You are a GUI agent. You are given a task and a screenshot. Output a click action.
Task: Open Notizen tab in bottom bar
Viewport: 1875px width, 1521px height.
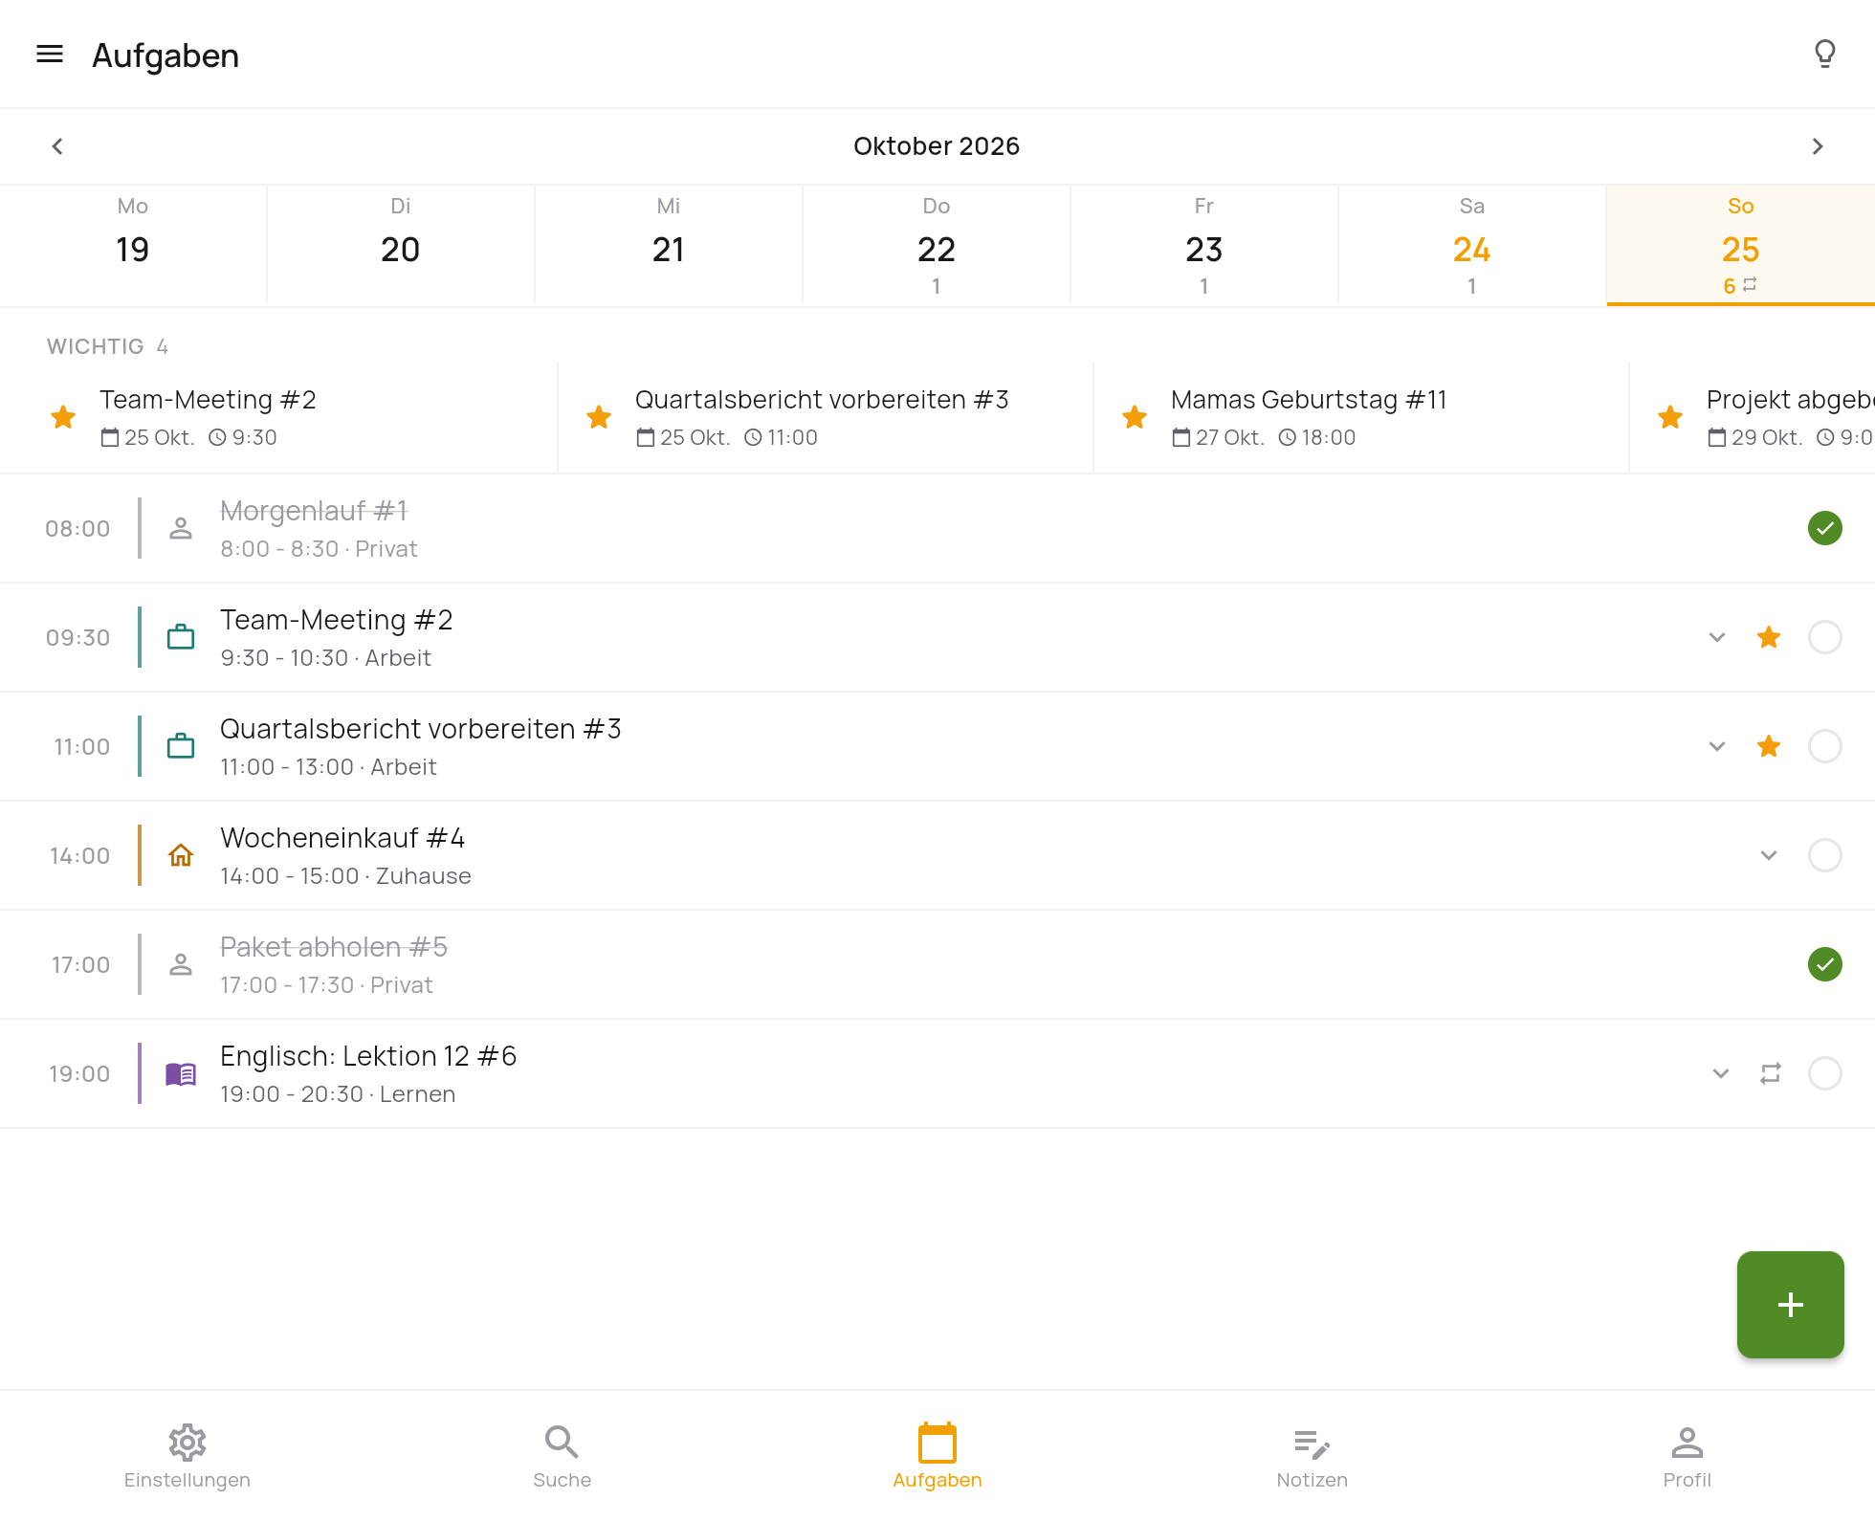[x=1312, y=1456]
